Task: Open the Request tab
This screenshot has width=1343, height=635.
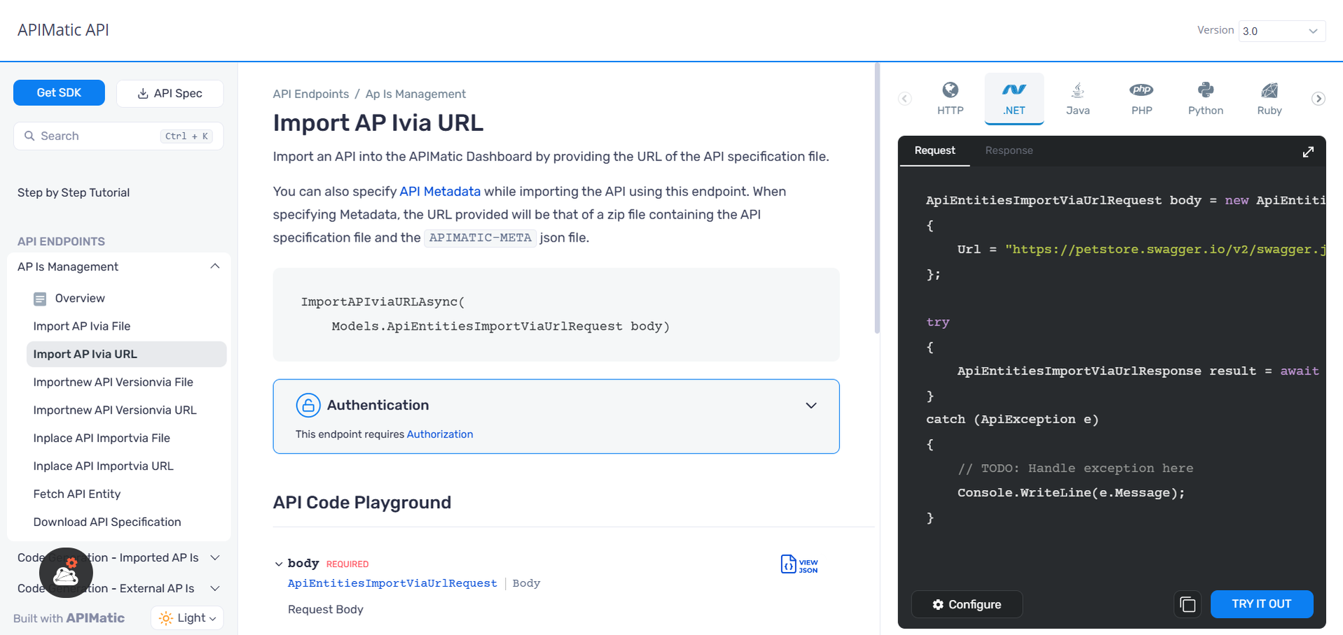Action: [x=935, y=151]
